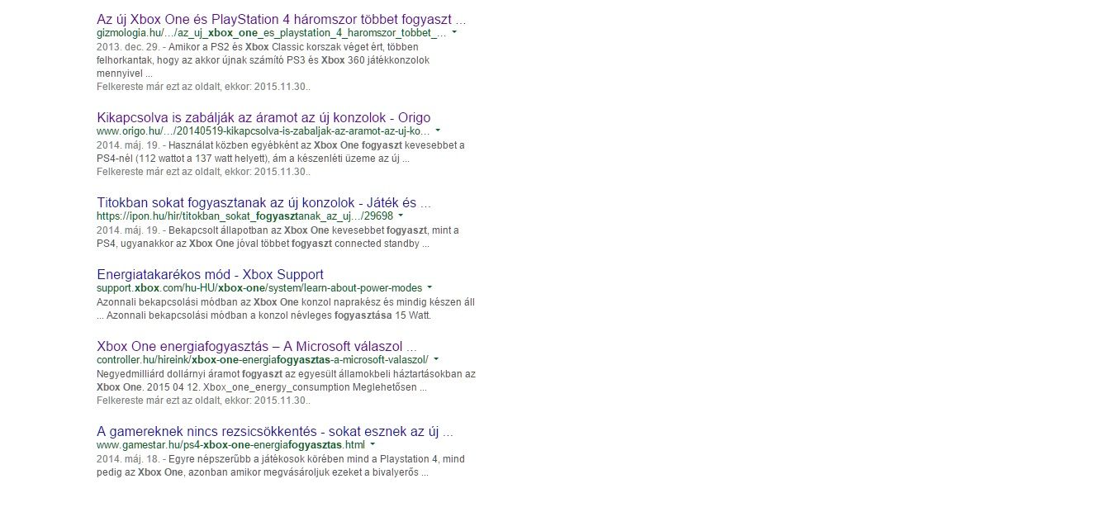Expand dropdown arrow beside support.xbox.com URL
The height and width of the screenshot is (512, 1101).
click(x=429, y=288)
